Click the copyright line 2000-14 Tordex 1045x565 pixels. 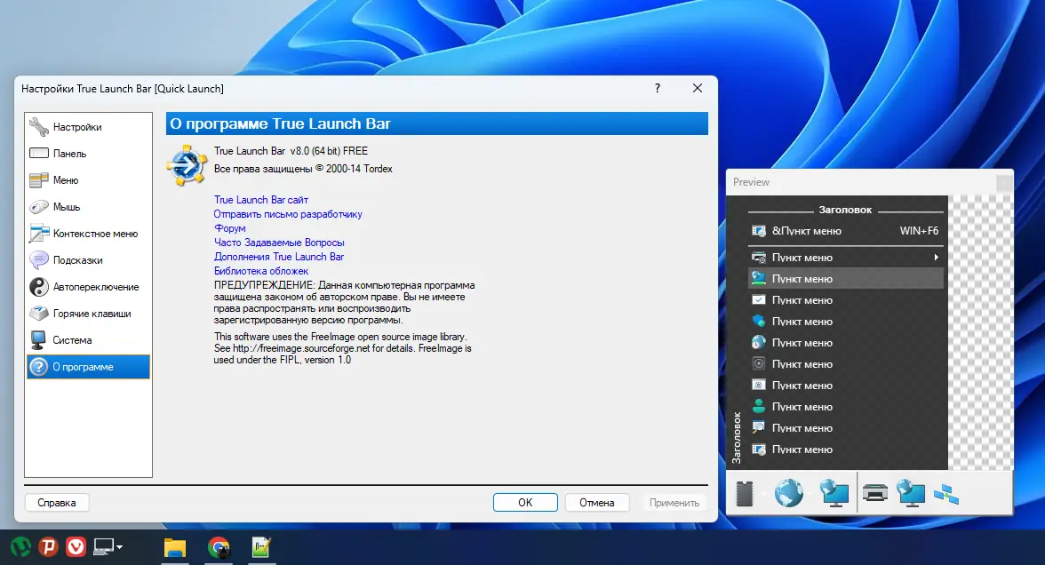click(x=303, y=169)
